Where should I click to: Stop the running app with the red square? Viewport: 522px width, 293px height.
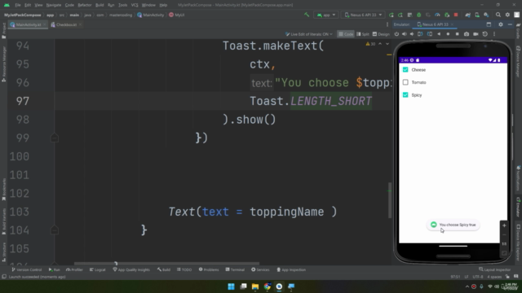pyautogui.click(x=456, y=15)
